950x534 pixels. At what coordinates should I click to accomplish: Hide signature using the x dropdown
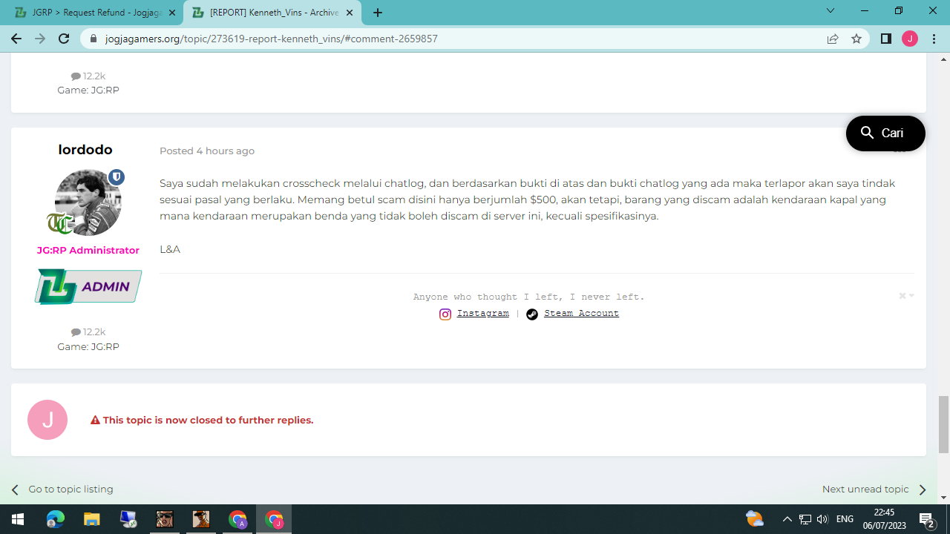click(906, 296)
